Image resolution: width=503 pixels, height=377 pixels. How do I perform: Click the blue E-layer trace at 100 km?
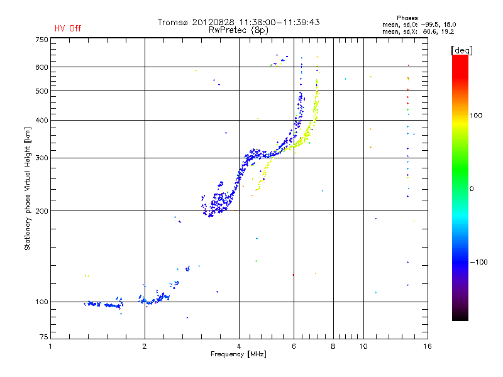(x=103, y=304)
